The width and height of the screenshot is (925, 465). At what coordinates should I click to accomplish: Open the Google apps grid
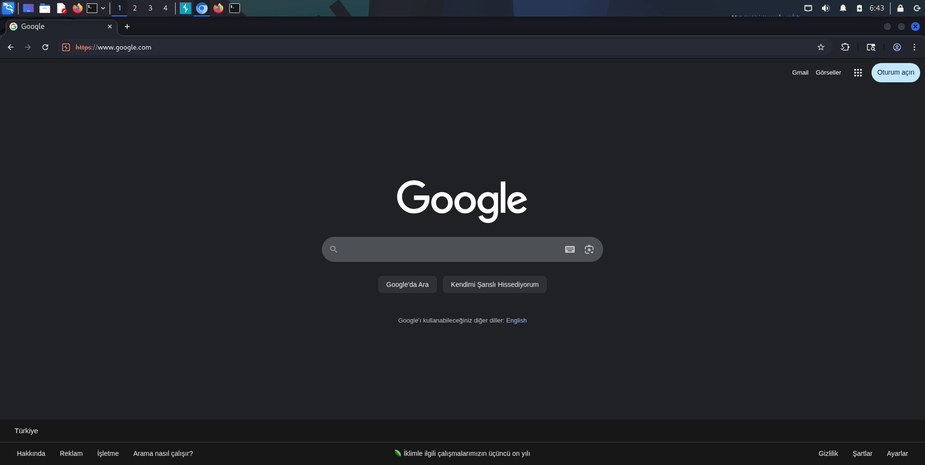pyautogui.click(x=858, y=73)
